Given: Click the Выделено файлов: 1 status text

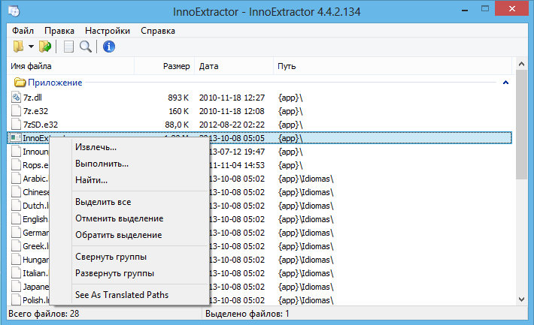Looking at the screenshot, I should tap(247, 314).
